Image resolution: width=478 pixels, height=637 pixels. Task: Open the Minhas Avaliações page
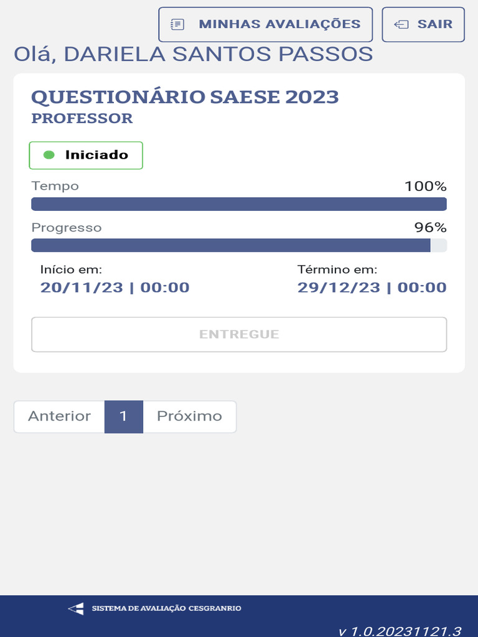pyautogui.click(x=266, y=25)
